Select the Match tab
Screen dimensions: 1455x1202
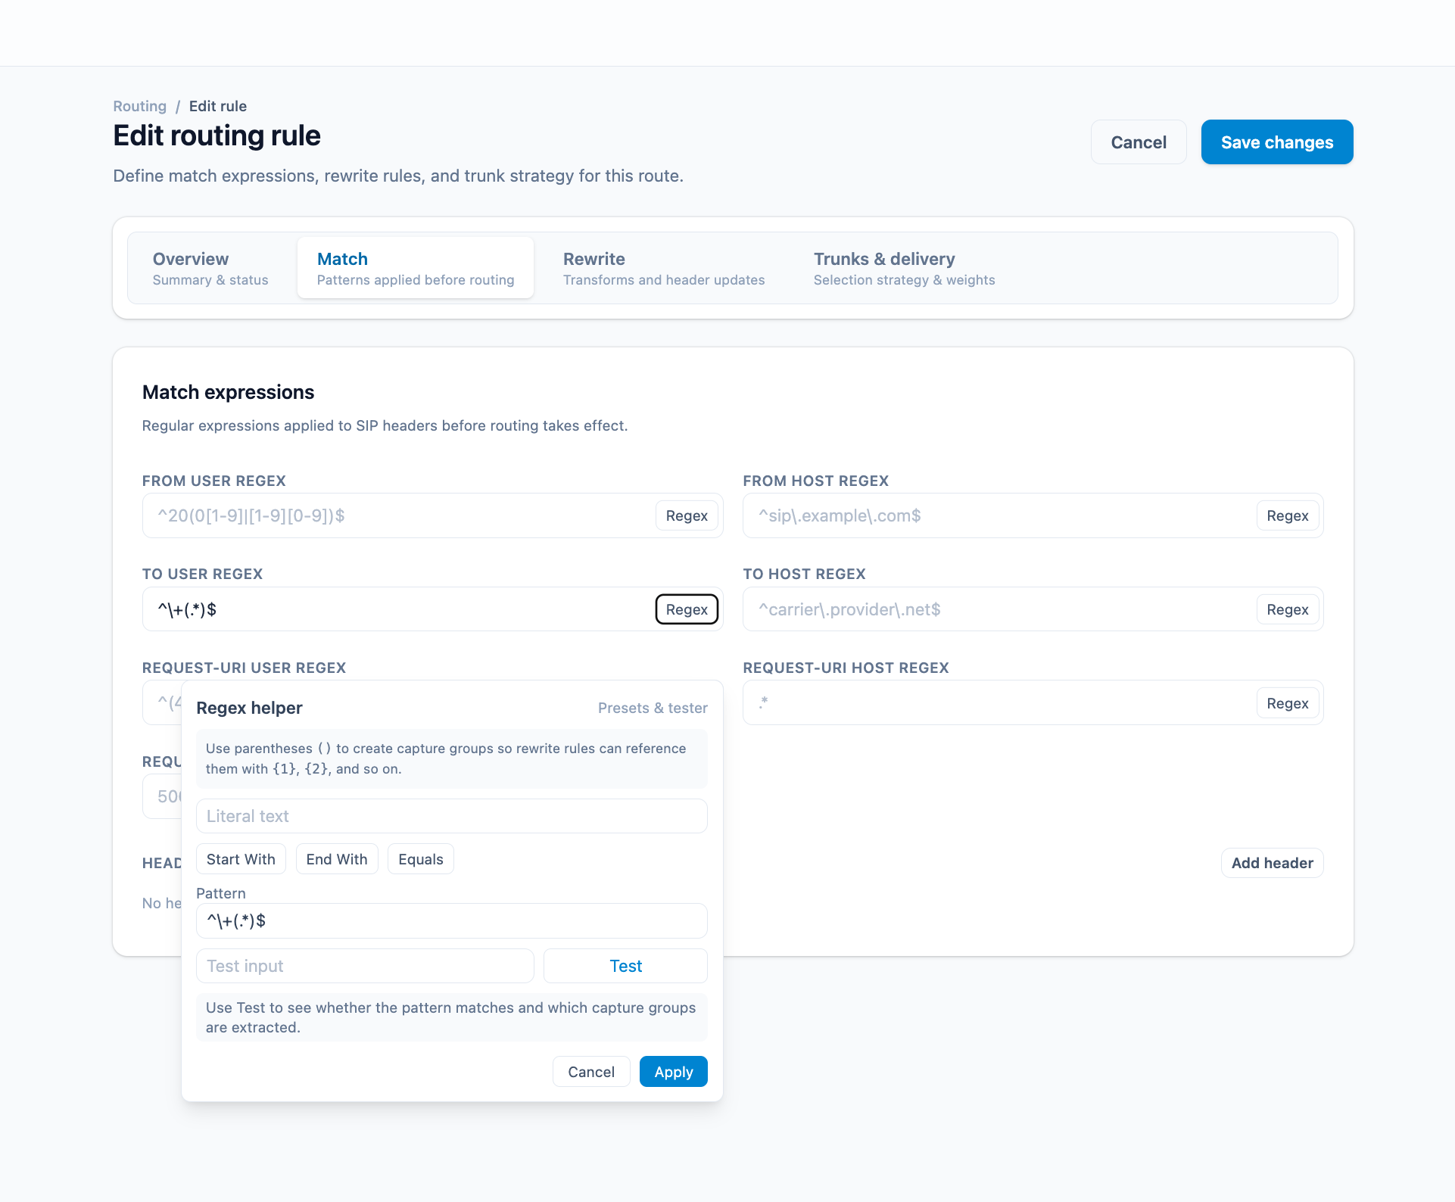tap(415, 268)
